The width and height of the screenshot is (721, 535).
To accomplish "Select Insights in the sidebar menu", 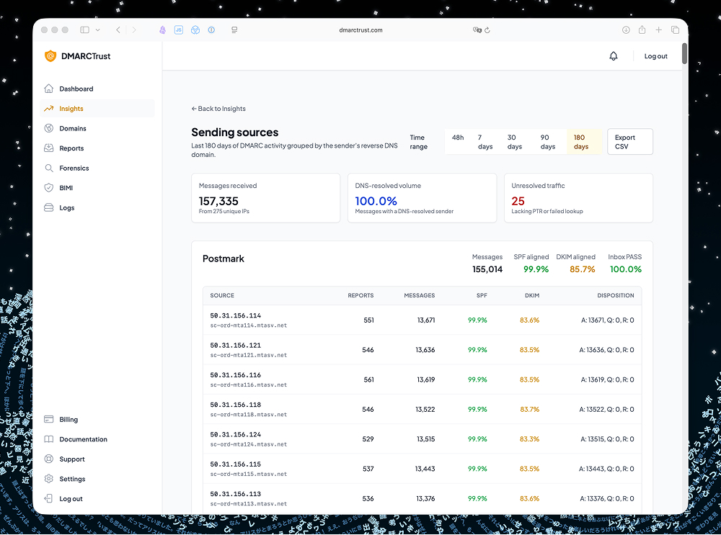I will click(x=71, y=108).
